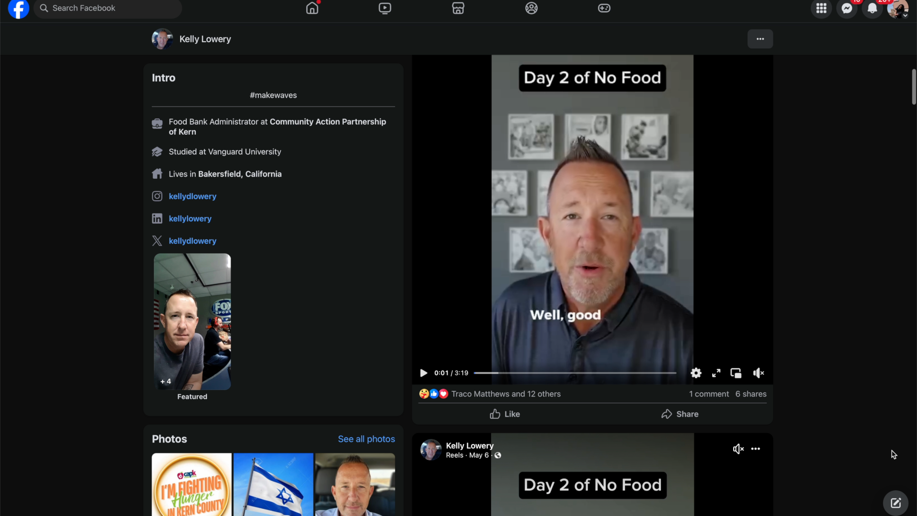
Task: Toggle picture-in-picture for the video
Action: click(x=736, y=373)
